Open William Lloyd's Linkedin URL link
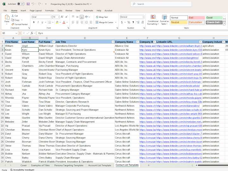The image size is (228, 171). pos(179,46)
